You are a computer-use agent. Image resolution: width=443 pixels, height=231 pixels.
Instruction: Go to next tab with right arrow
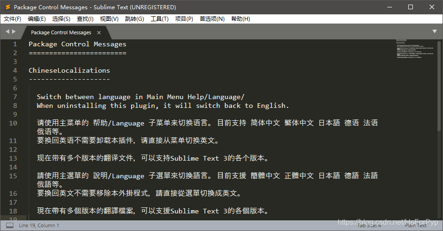tap(14, 31)
